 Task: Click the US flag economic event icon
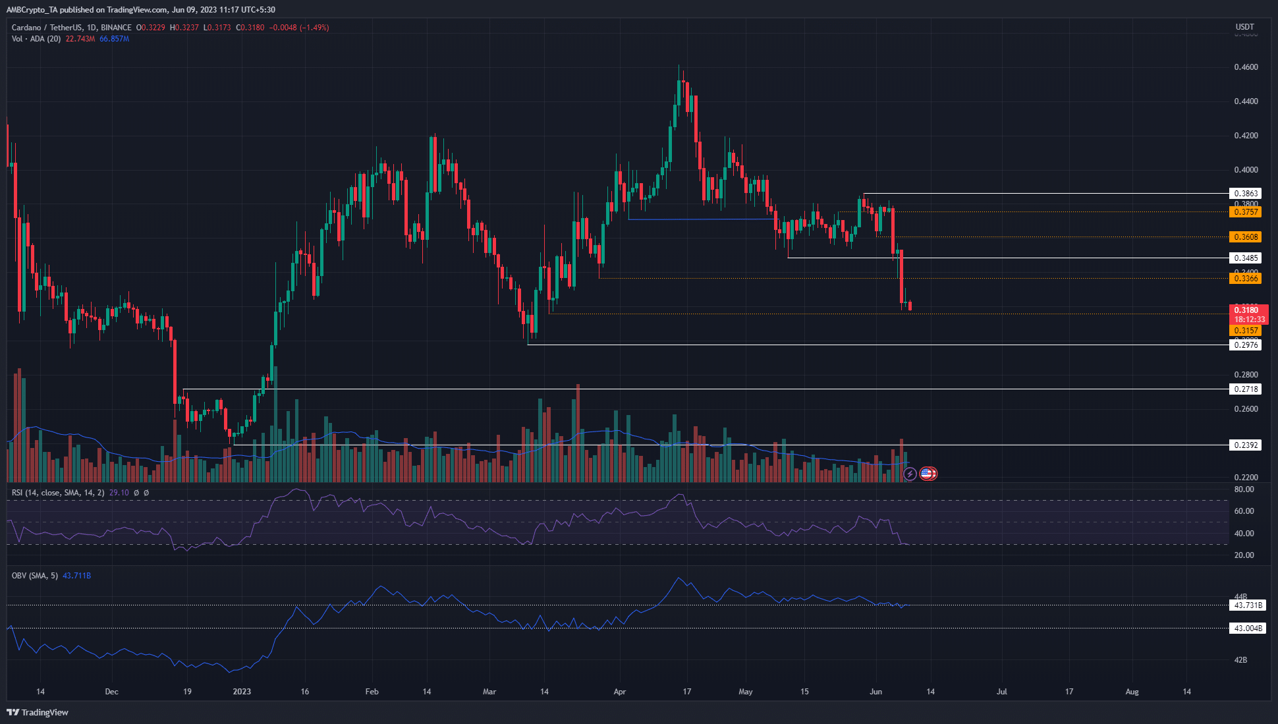pos(927,474)
